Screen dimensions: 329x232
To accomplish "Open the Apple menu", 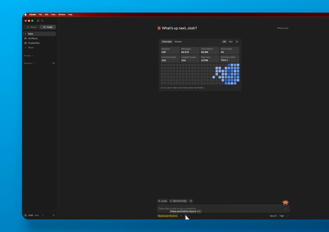I will click(25, 15).
